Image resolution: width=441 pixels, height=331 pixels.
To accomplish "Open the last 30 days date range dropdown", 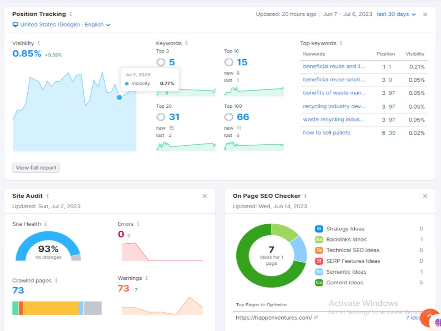I will 396,14.
